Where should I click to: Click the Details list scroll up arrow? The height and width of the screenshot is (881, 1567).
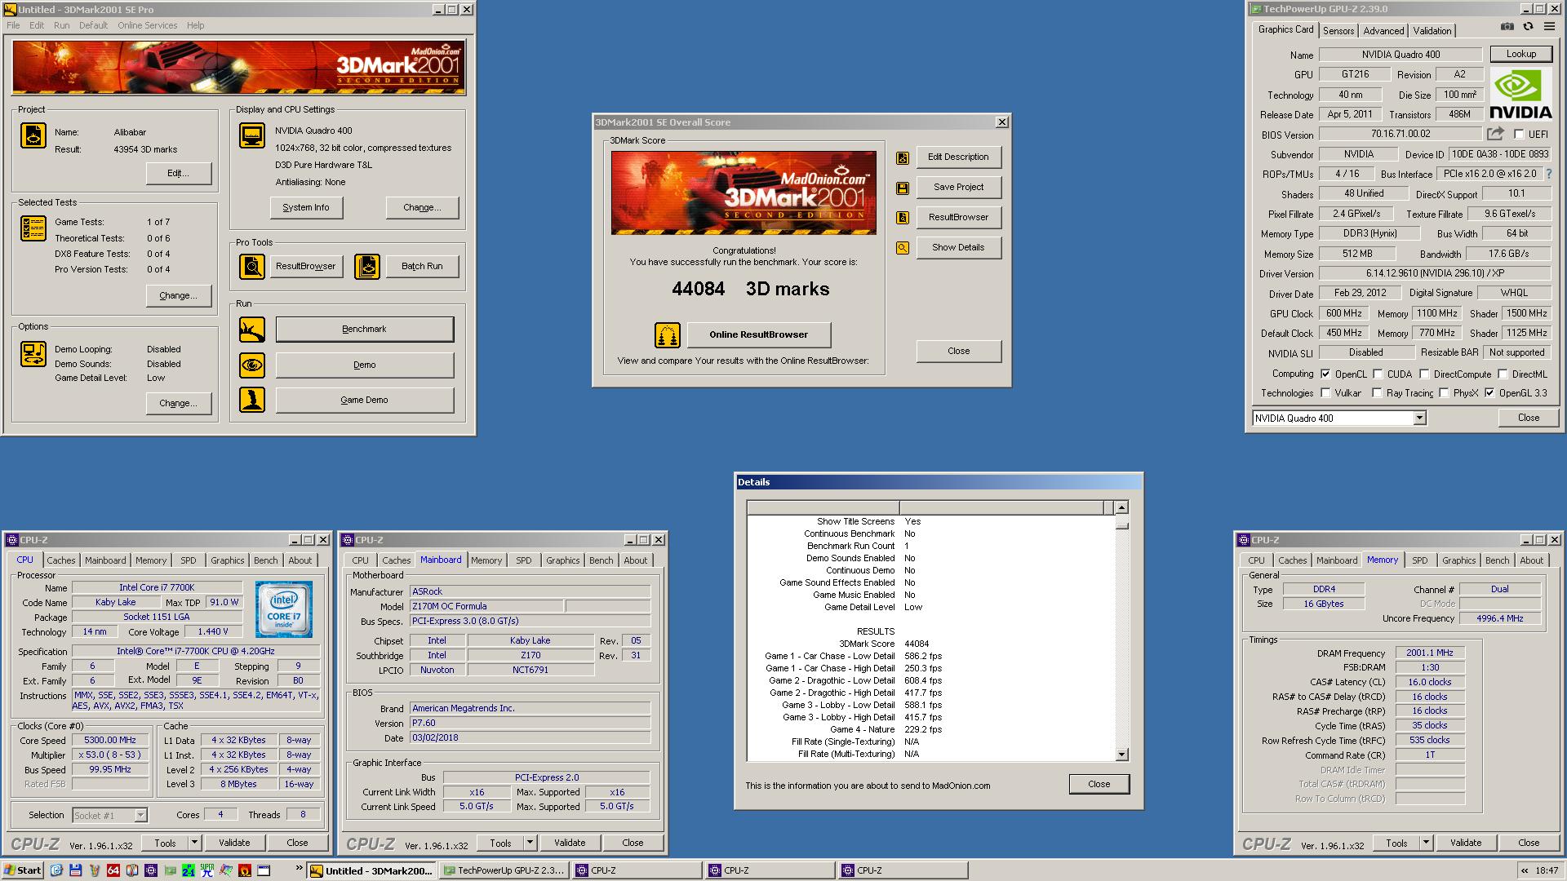coord(1121,507)
